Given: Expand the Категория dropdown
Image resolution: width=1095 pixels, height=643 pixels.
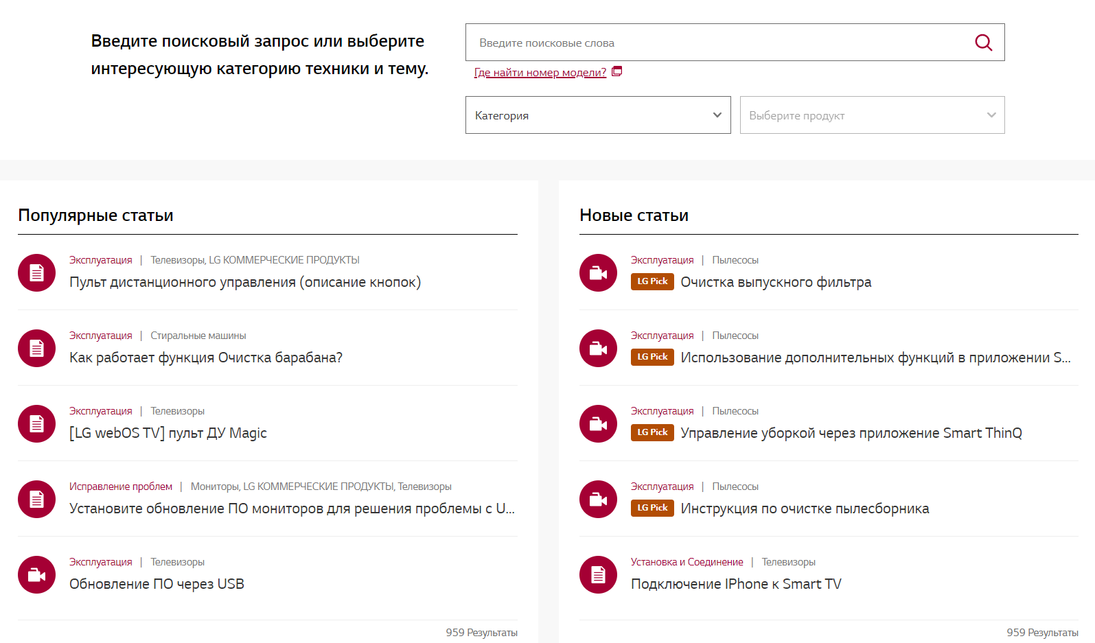Looking at the screenshot, I should pos(597,115).
